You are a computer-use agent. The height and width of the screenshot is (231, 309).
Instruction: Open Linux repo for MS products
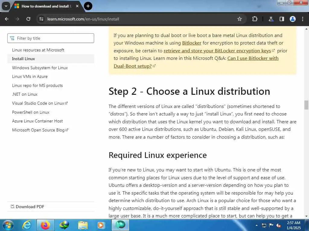37,85
